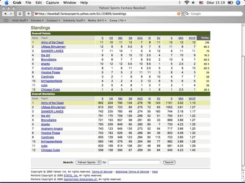Click the menu bar clock Déar 15:19
This screenshot has height=183, width=245.
216,3
